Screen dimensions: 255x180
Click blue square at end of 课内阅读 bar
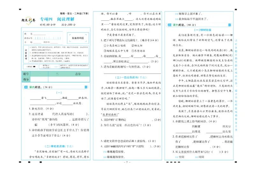pos(86,87)
